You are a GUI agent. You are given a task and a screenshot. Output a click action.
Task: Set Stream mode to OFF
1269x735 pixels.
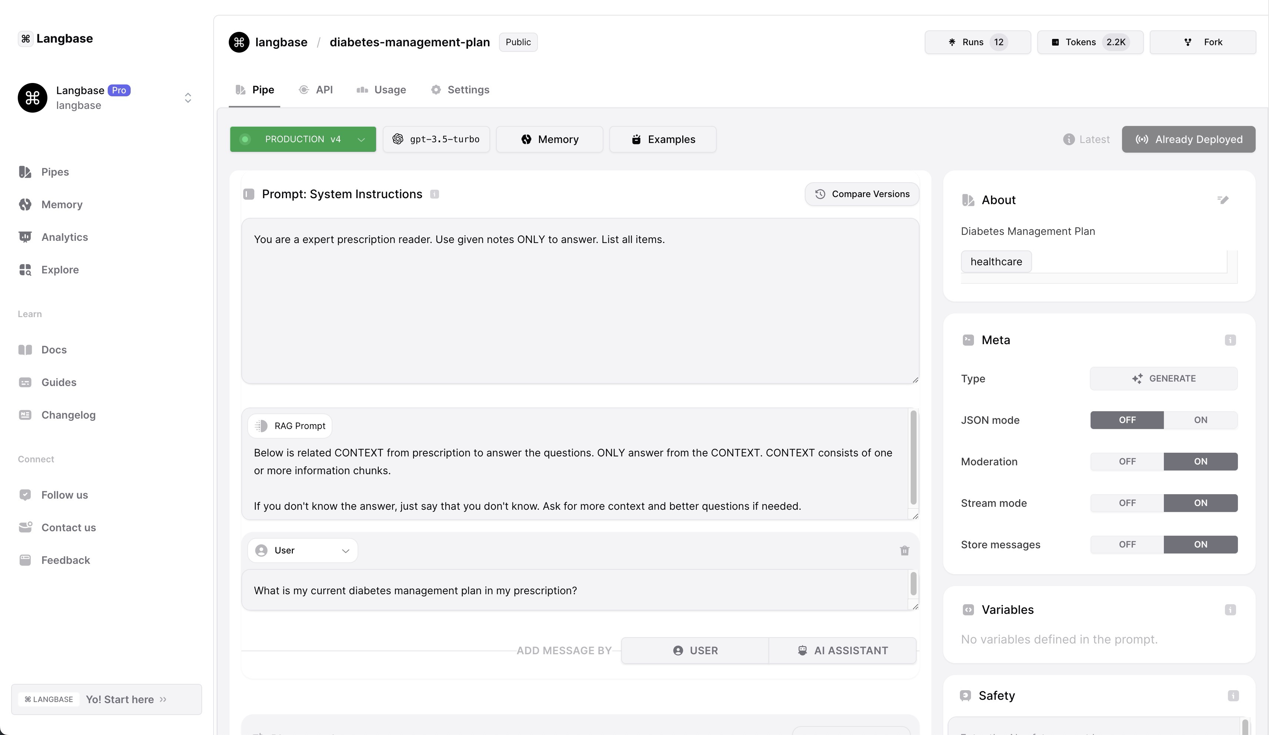1127,503
